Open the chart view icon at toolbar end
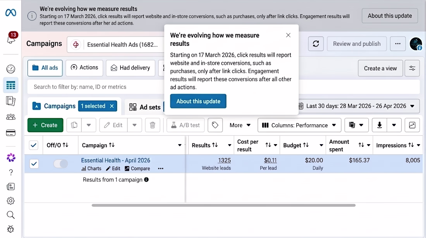This screenshot has height=238, width=426. 412,125
